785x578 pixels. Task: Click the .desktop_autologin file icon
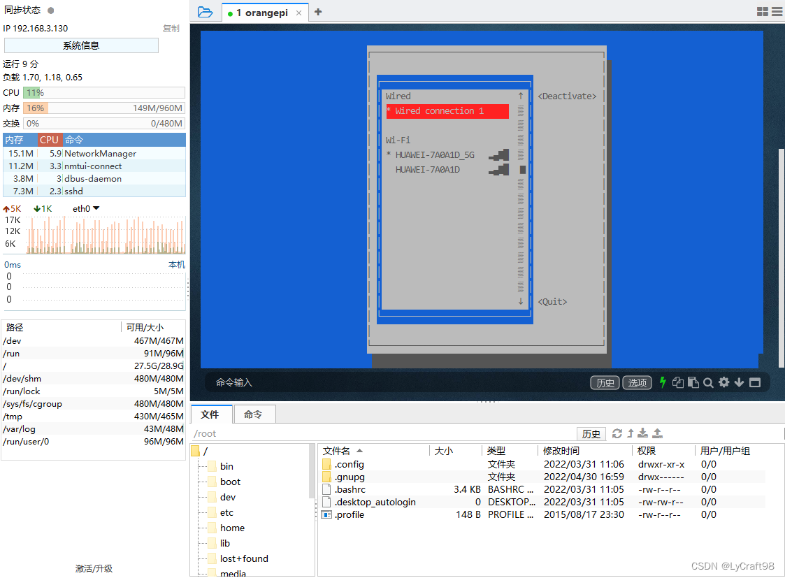326,502
